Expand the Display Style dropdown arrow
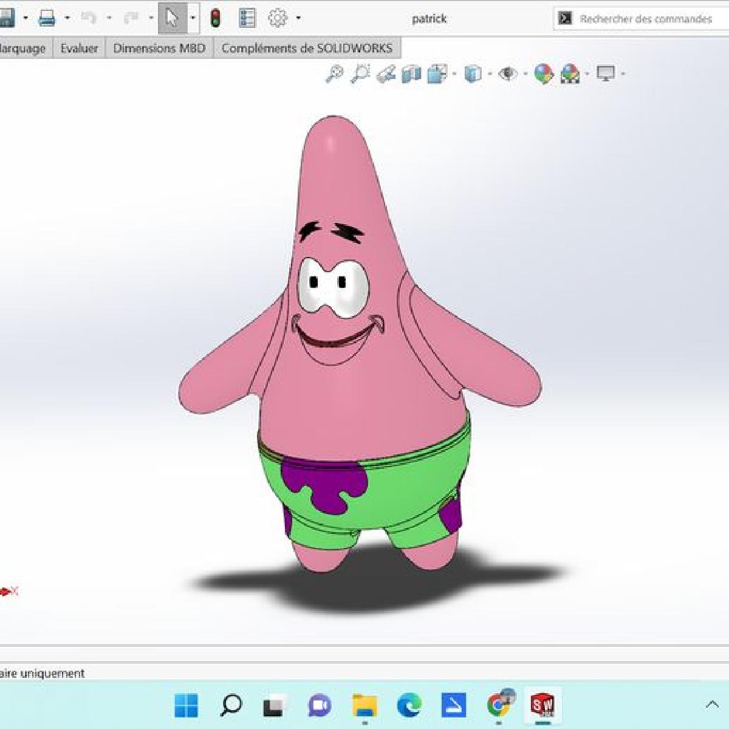This screenshot has height=729, width=729. pyautogui.click(x=490, y=74)
